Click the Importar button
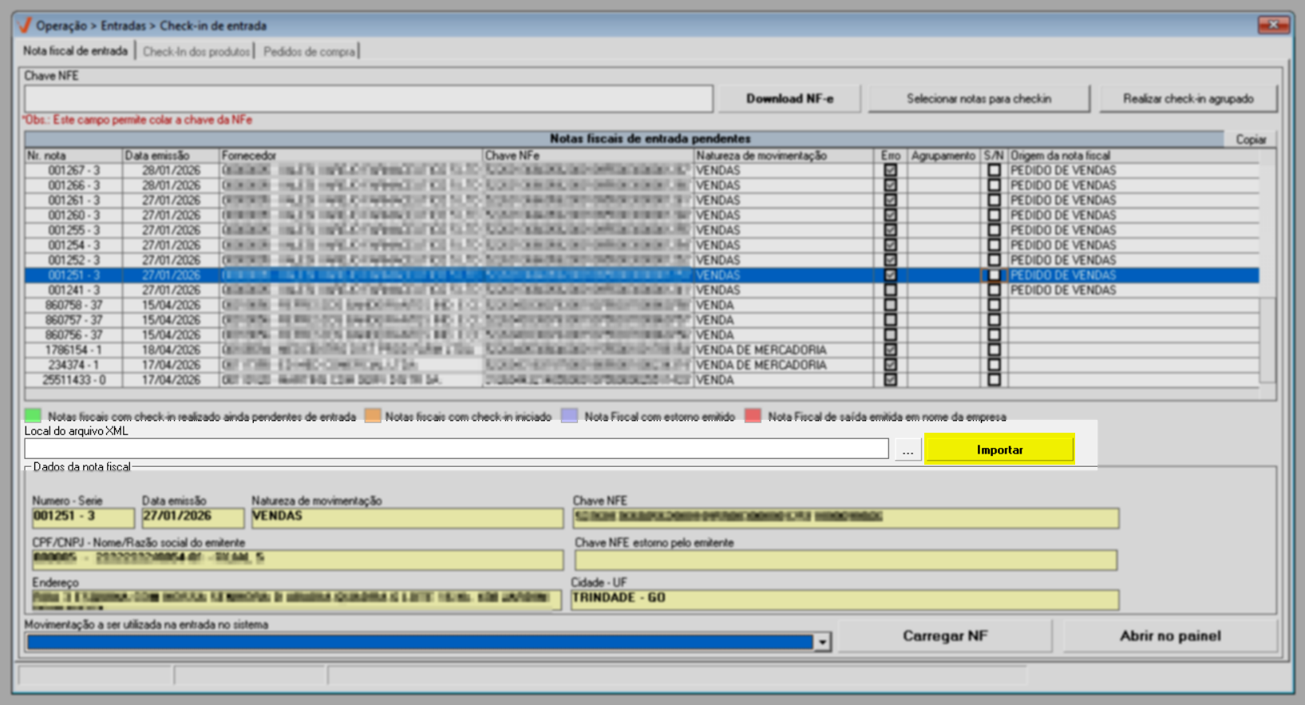 pos(999,450)
